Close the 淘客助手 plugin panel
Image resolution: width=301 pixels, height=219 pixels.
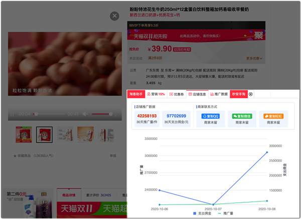(251, 94)
